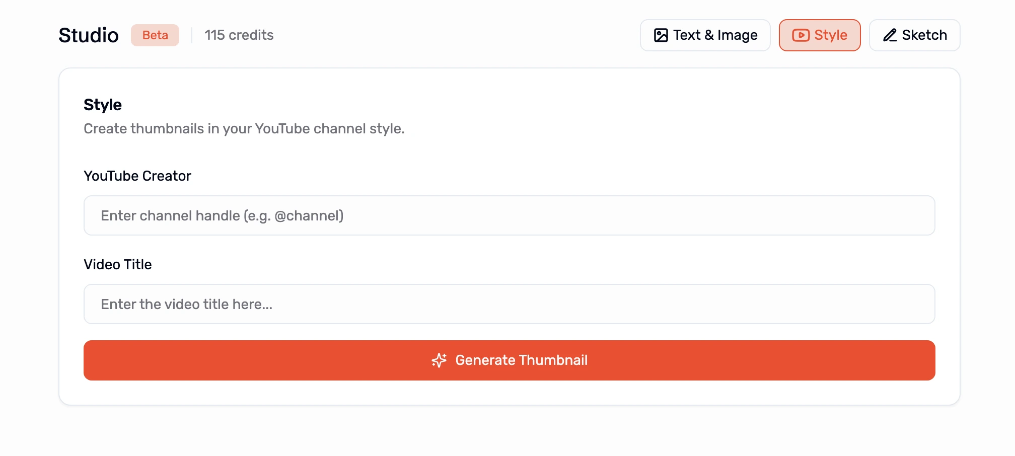Click the Studio page title
This screenshot has height=456, width=1015.
(89, 35)
